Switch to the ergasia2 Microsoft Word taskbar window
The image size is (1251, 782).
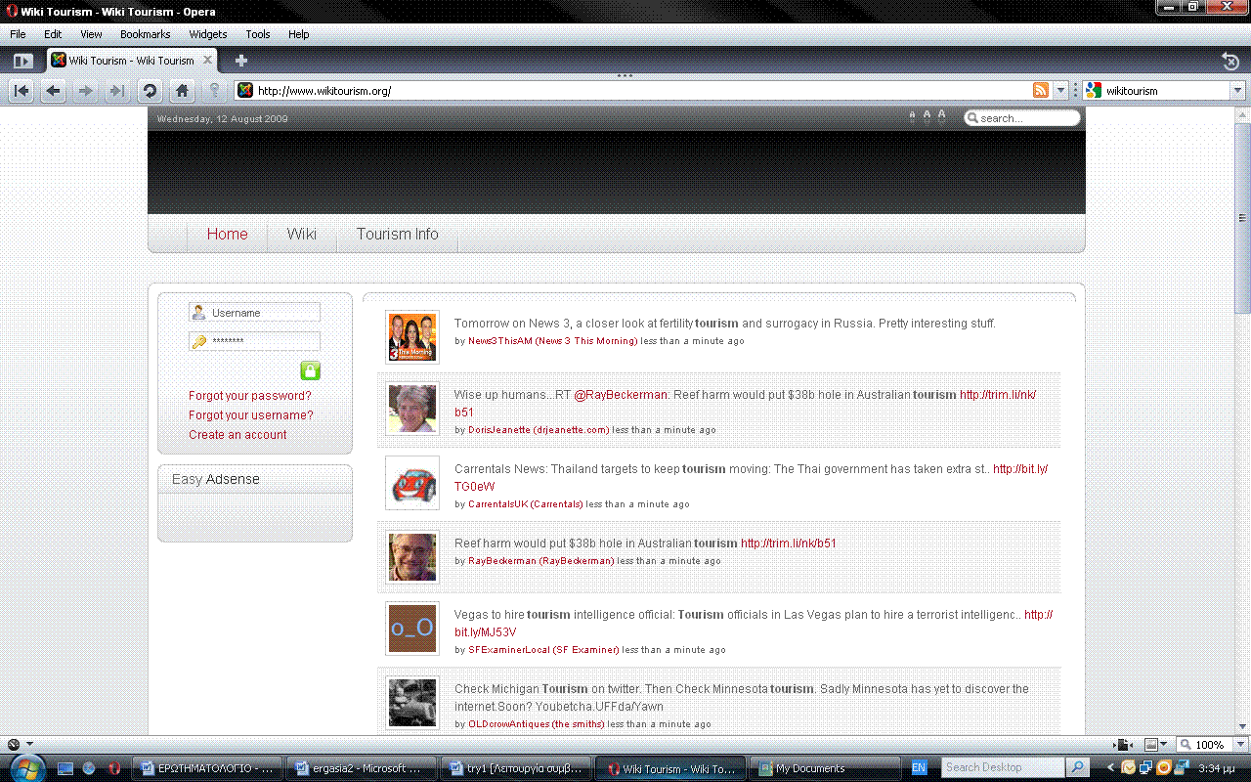point(362,768)
